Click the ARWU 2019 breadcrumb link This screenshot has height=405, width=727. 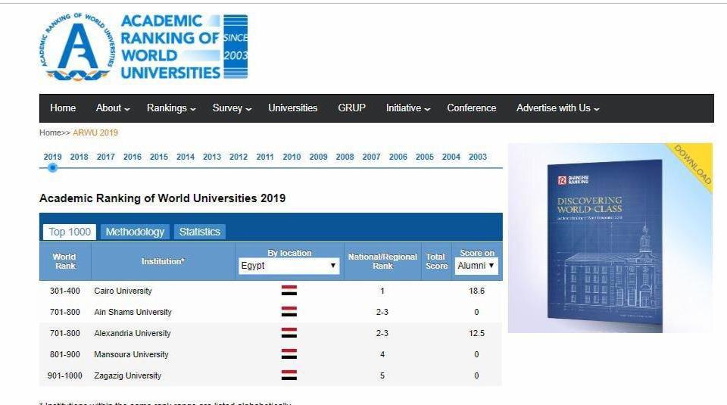tap(95, 132)
